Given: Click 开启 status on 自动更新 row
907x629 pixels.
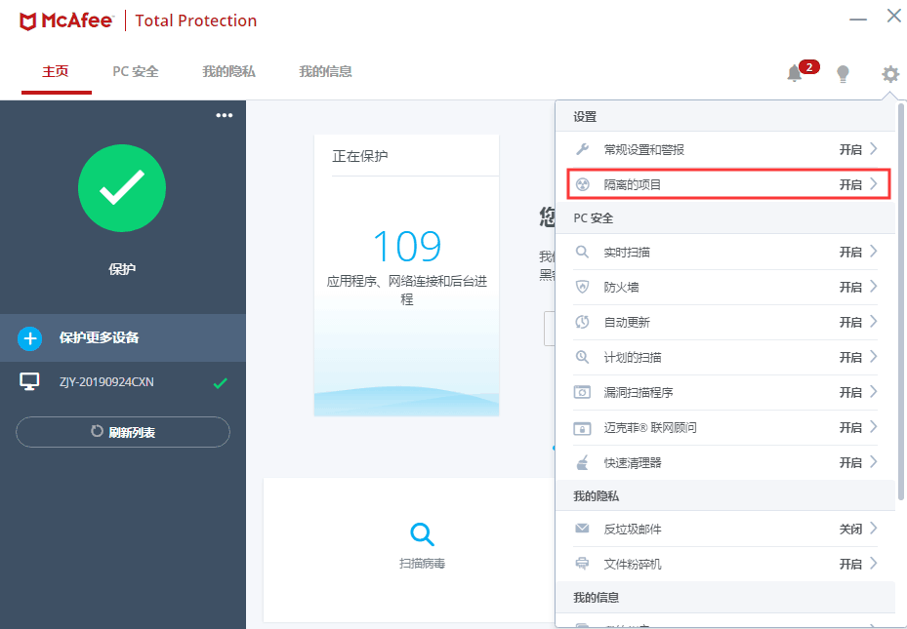Looking at the screenshot, I should [x=850, y=322].
